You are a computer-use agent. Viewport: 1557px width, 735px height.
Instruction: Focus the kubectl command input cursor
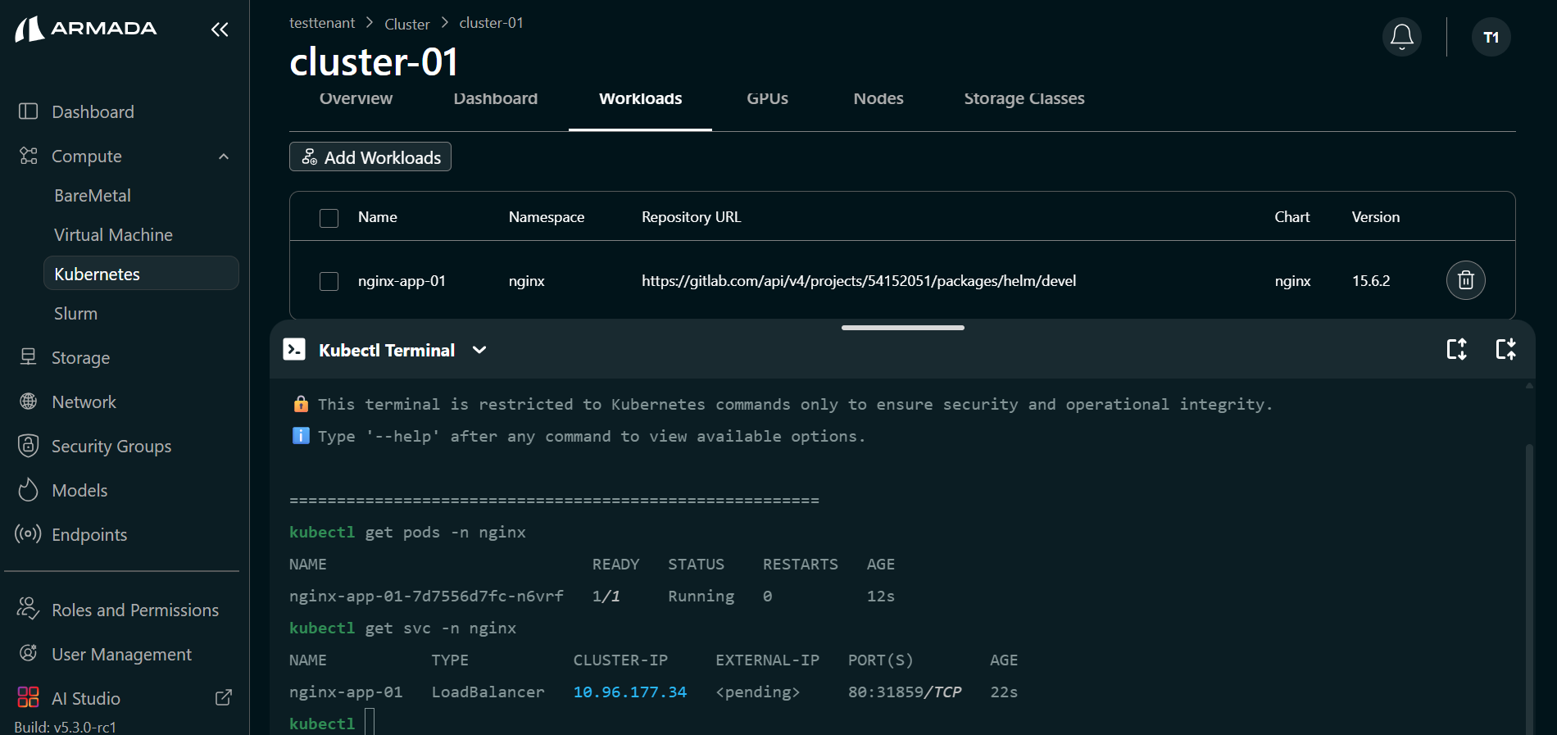pyautogui.click(x=370, y=724)
